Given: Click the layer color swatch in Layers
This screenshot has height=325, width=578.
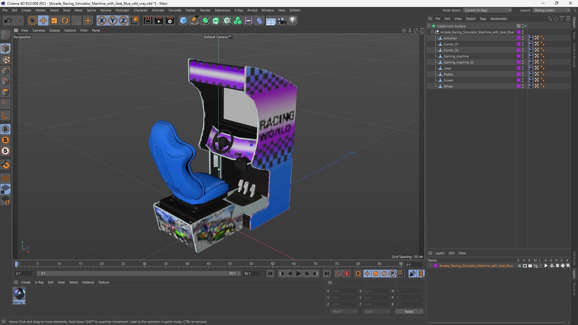Looking at the screenshot, I should click(436, 266).
